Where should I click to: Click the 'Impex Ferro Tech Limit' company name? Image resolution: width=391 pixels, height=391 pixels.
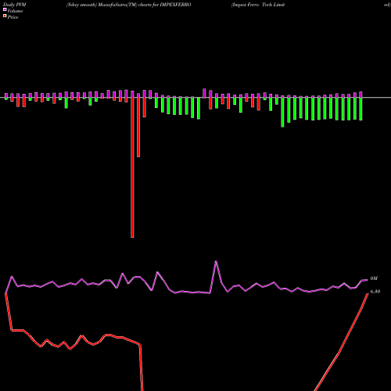[x=258, y=5]
